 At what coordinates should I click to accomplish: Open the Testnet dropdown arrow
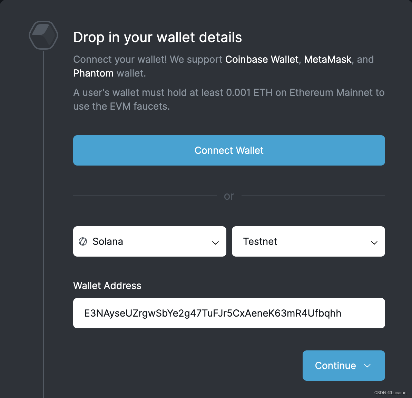(x=374, y=242)
